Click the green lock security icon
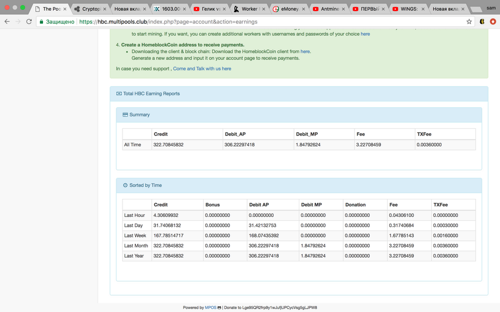Image resolution: width=500 pixels, height=312 pixels. (x=42, y=21)
